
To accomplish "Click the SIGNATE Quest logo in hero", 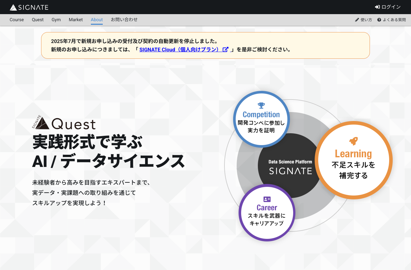I will point(64,123).
